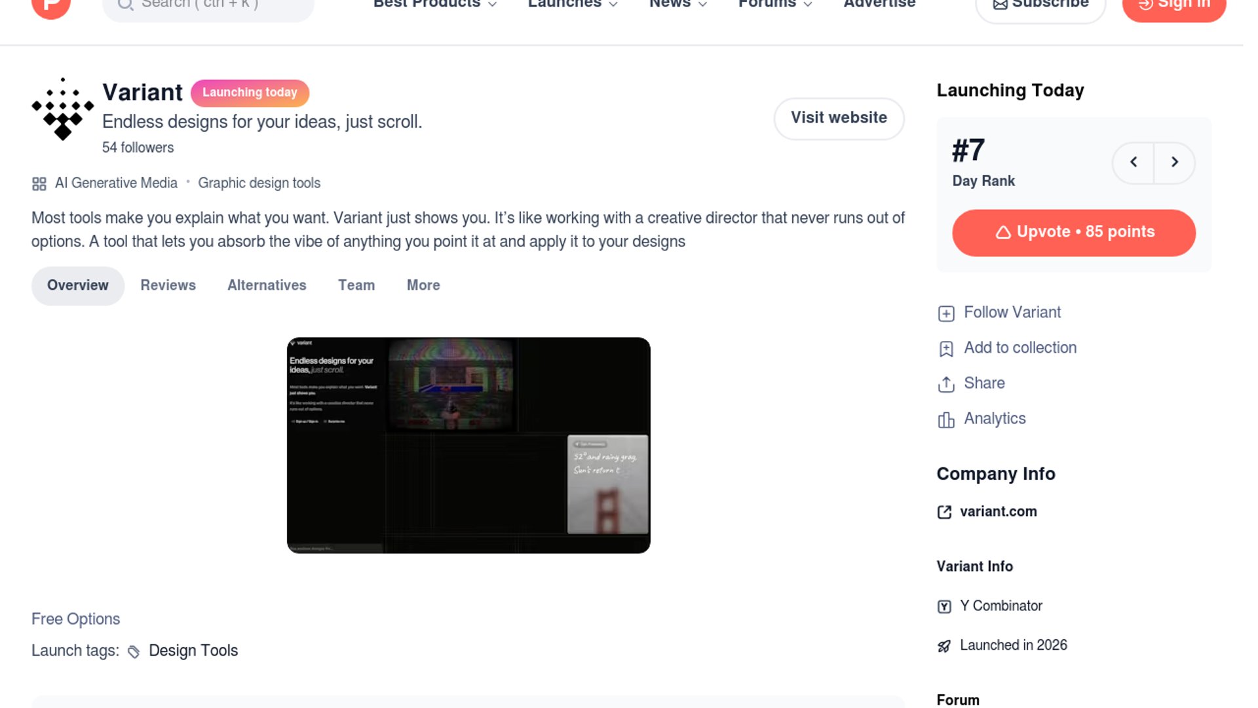Click the Variant diamond logo icon

[x=63, y=109]
